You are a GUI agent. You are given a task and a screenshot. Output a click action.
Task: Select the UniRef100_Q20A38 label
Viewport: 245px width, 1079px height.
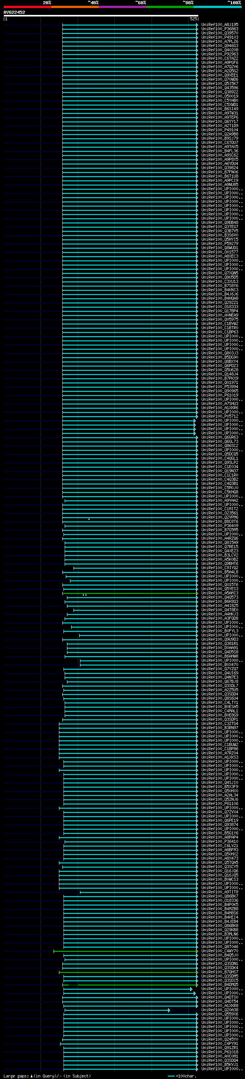click(220, 1010)
